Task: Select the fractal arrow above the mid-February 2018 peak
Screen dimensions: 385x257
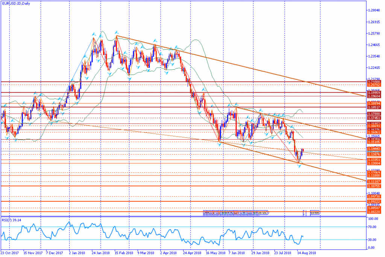Action: (x=117, y=32)
